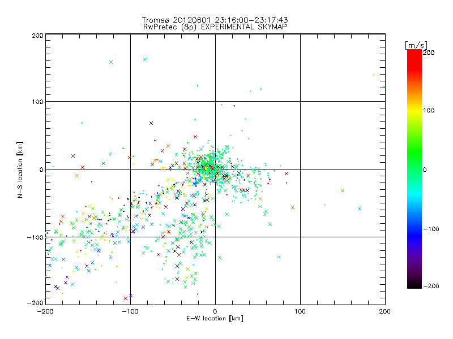Click the x-axis tick label '-100'
The image size is (453, 339).
tap(130, 311)
